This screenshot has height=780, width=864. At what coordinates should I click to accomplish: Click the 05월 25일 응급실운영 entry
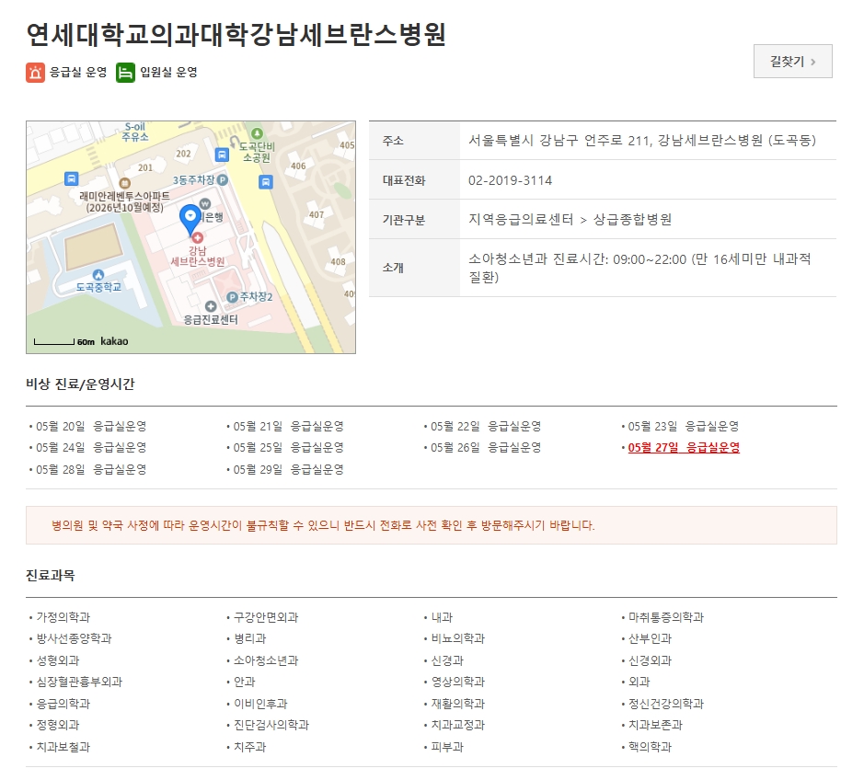click(x=289, y=448)
